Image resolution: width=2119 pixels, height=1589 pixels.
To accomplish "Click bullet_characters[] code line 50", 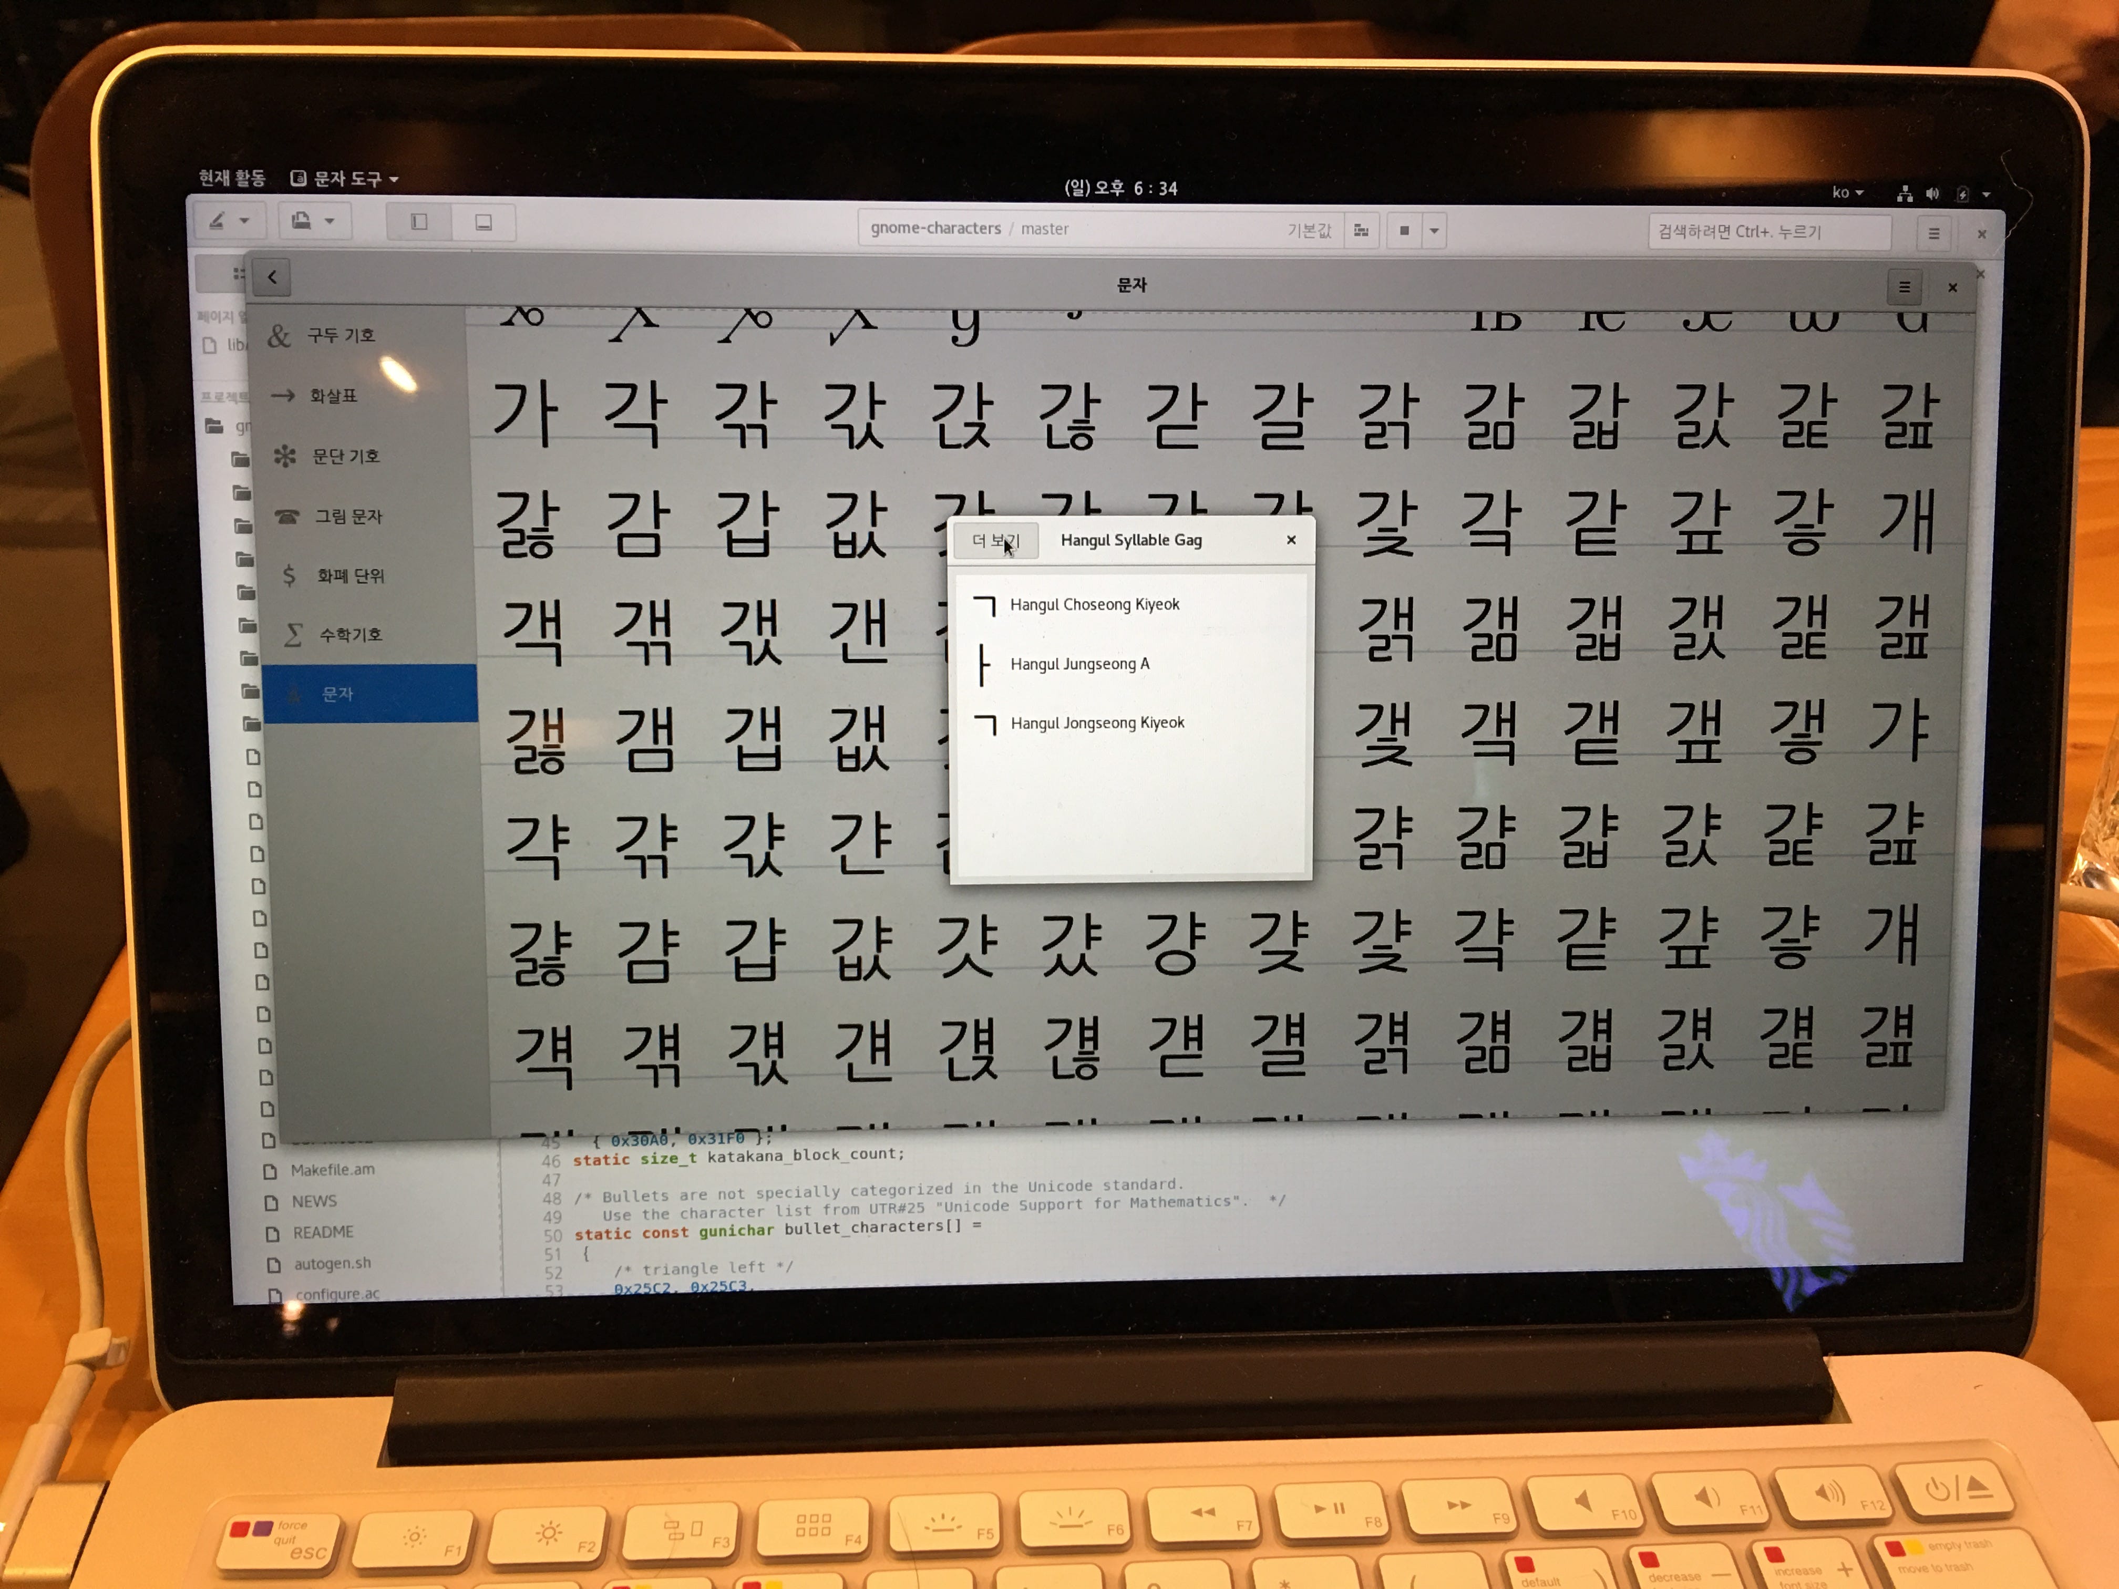I will click(778, 1230).
